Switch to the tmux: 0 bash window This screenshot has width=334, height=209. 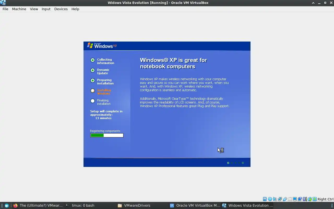pyautogui.click(x=90, y=205)
